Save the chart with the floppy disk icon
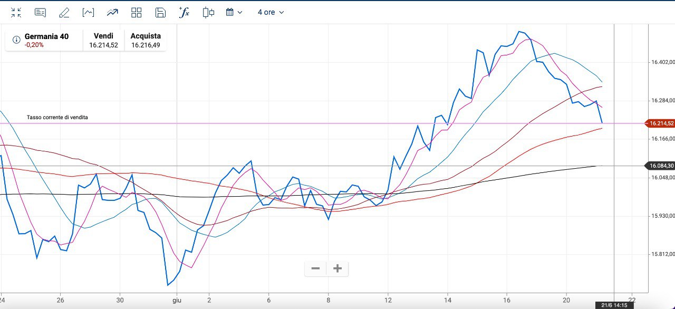Screen dimensions: 675x309 coord(161,12)
